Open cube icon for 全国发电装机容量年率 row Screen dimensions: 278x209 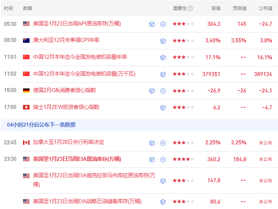point(163,58)
